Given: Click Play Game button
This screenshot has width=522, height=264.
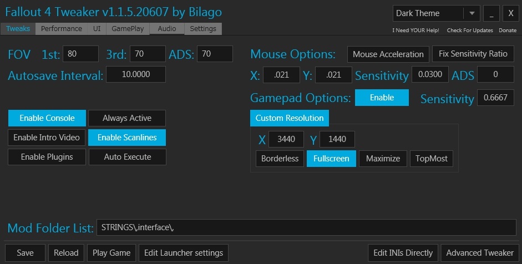Looking at the screenshot, I should point(112,253).
